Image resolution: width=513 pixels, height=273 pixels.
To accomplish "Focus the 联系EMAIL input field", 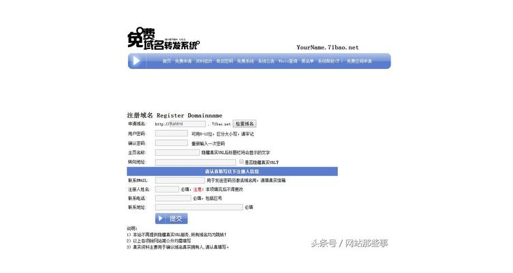I will pyautogui.click(x=180, y=180).
